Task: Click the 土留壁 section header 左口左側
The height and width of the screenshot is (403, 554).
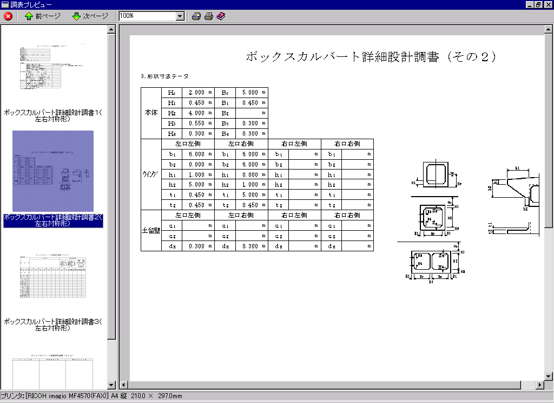Action: click(188, 216)
